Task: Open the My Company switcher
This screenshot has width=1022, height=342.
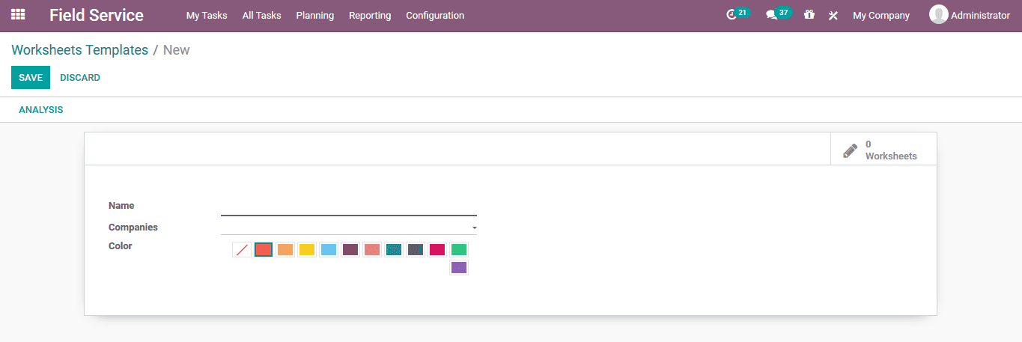Action: [881, 15]
